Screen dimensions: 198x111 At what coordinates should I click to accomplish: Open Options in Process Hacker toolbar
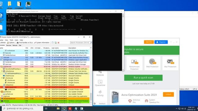(x=11, y=43)
